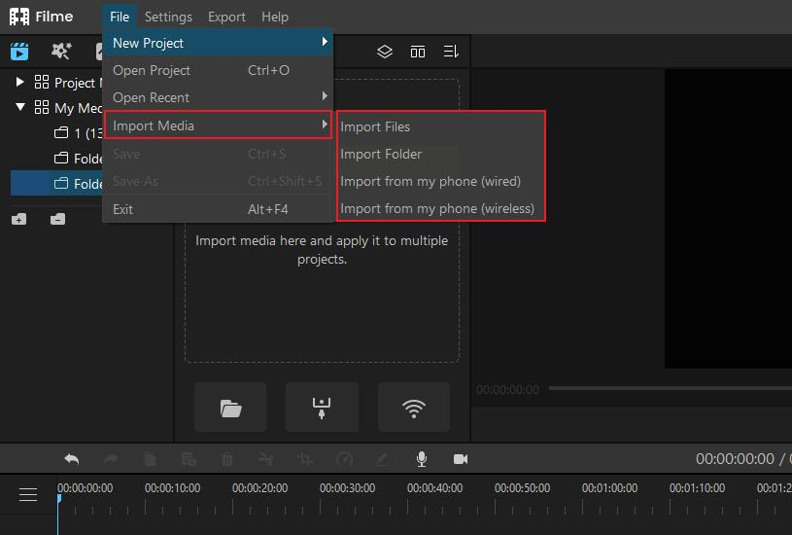The image size is (792, 535).
Task: Click the layers stack icon
Action: tap(385, 52)
